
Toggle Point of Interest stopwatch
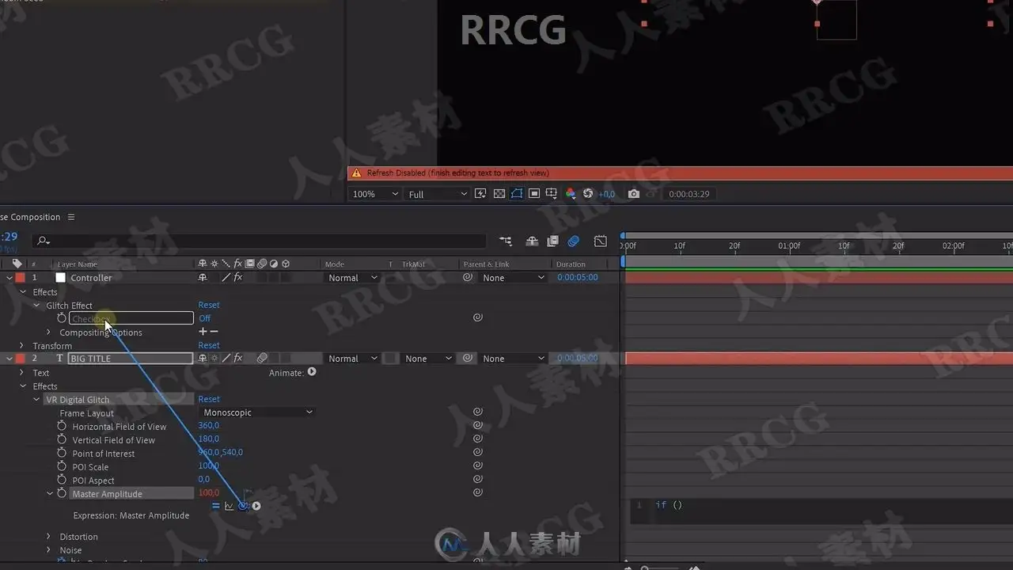[x=62, y=453]
